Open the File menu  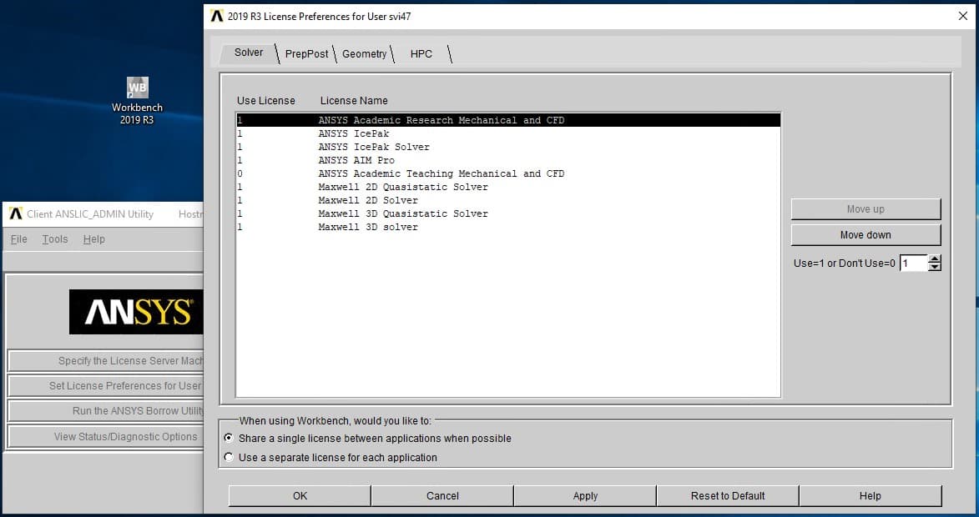coord(19,239)
